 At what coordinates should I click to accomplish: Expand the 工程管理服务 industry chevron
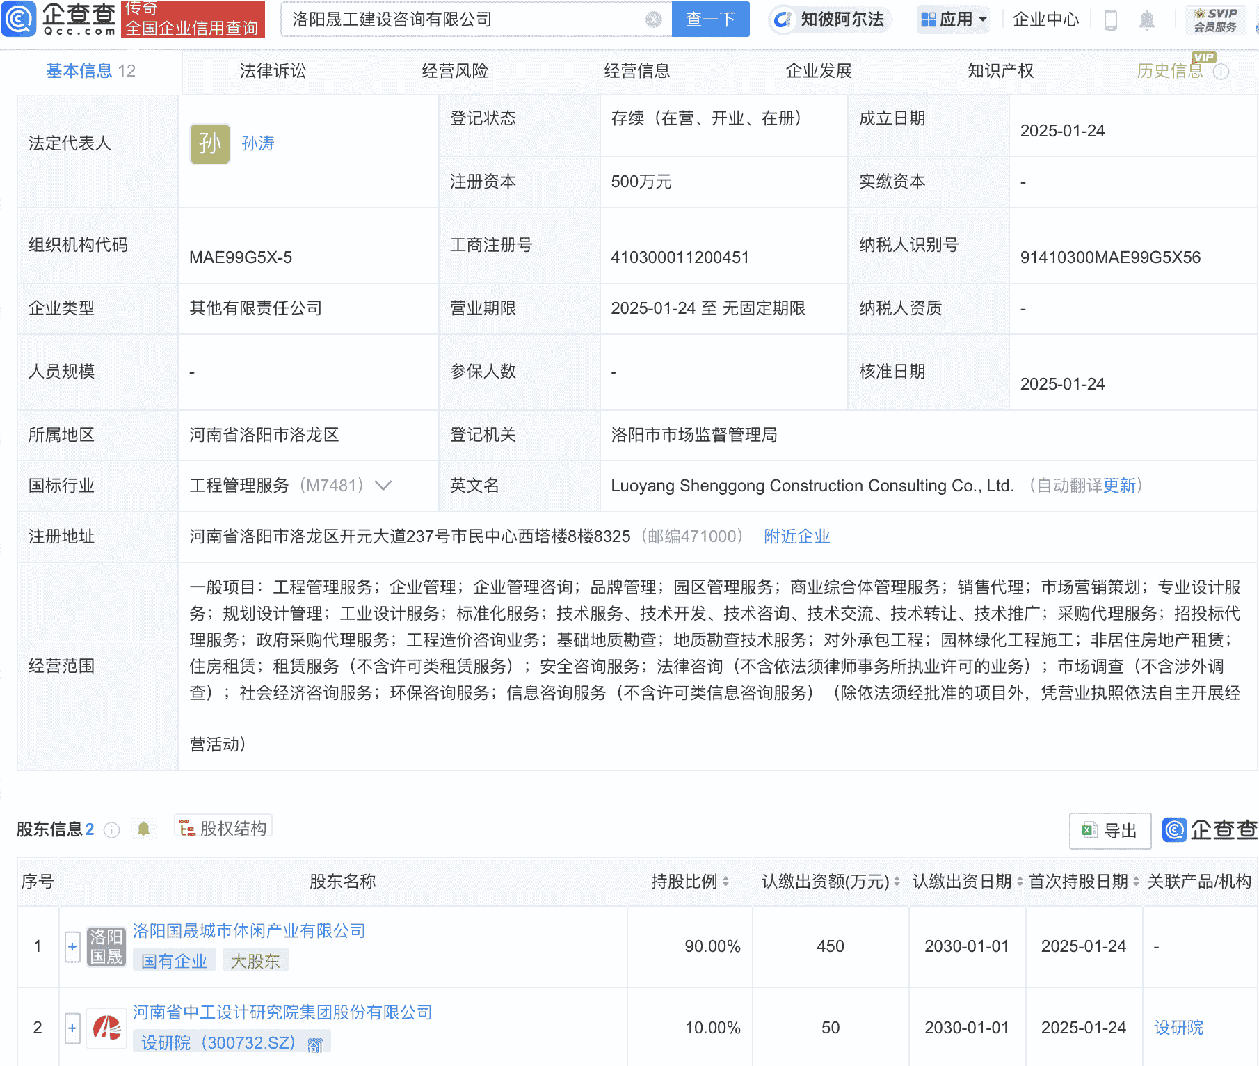click(383, 486)
